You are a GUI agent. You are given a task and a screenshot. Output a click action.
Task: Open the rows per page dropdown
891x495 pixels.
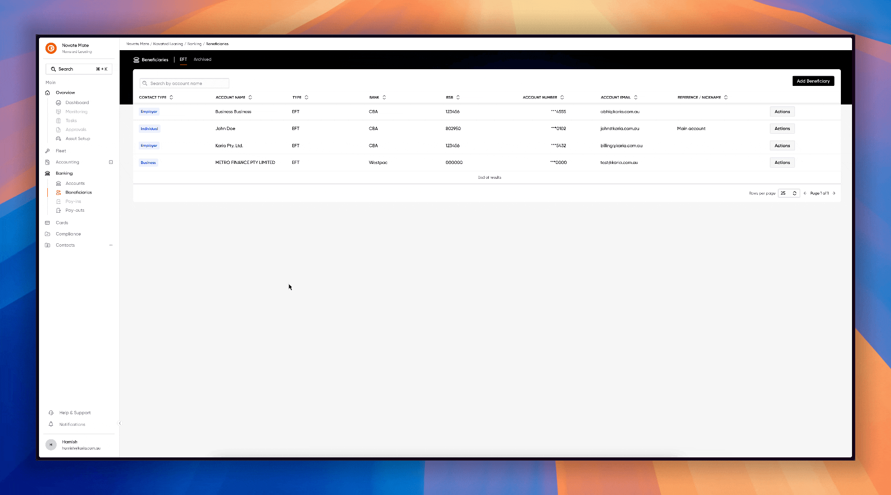(x=788, y=193)
